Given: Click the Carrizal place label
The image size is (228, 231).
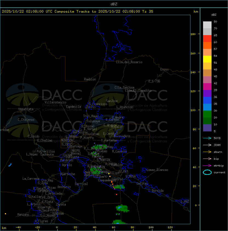Looking at the screenshot, I should pos(81,184).
